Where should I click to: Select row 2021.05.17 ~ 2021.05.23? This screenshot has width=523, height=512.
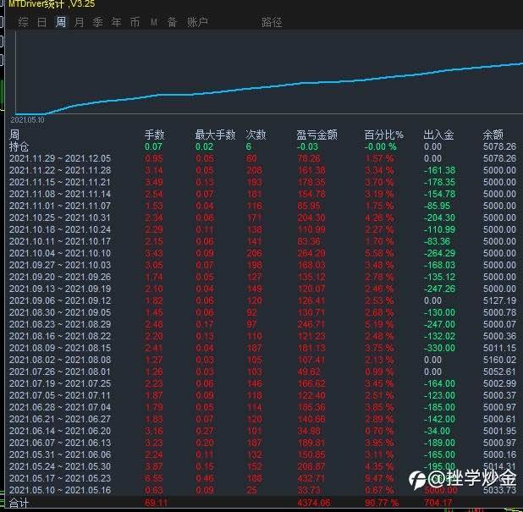pos(262,478)
